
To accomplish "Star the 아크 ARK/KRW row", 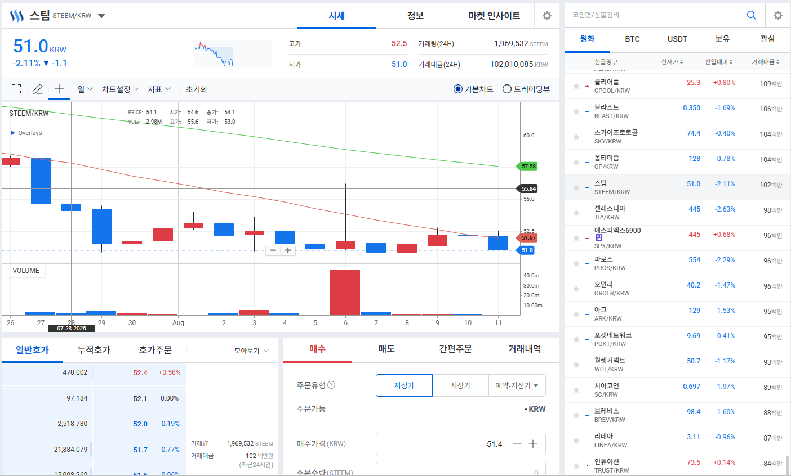I will tap(576, 314).
